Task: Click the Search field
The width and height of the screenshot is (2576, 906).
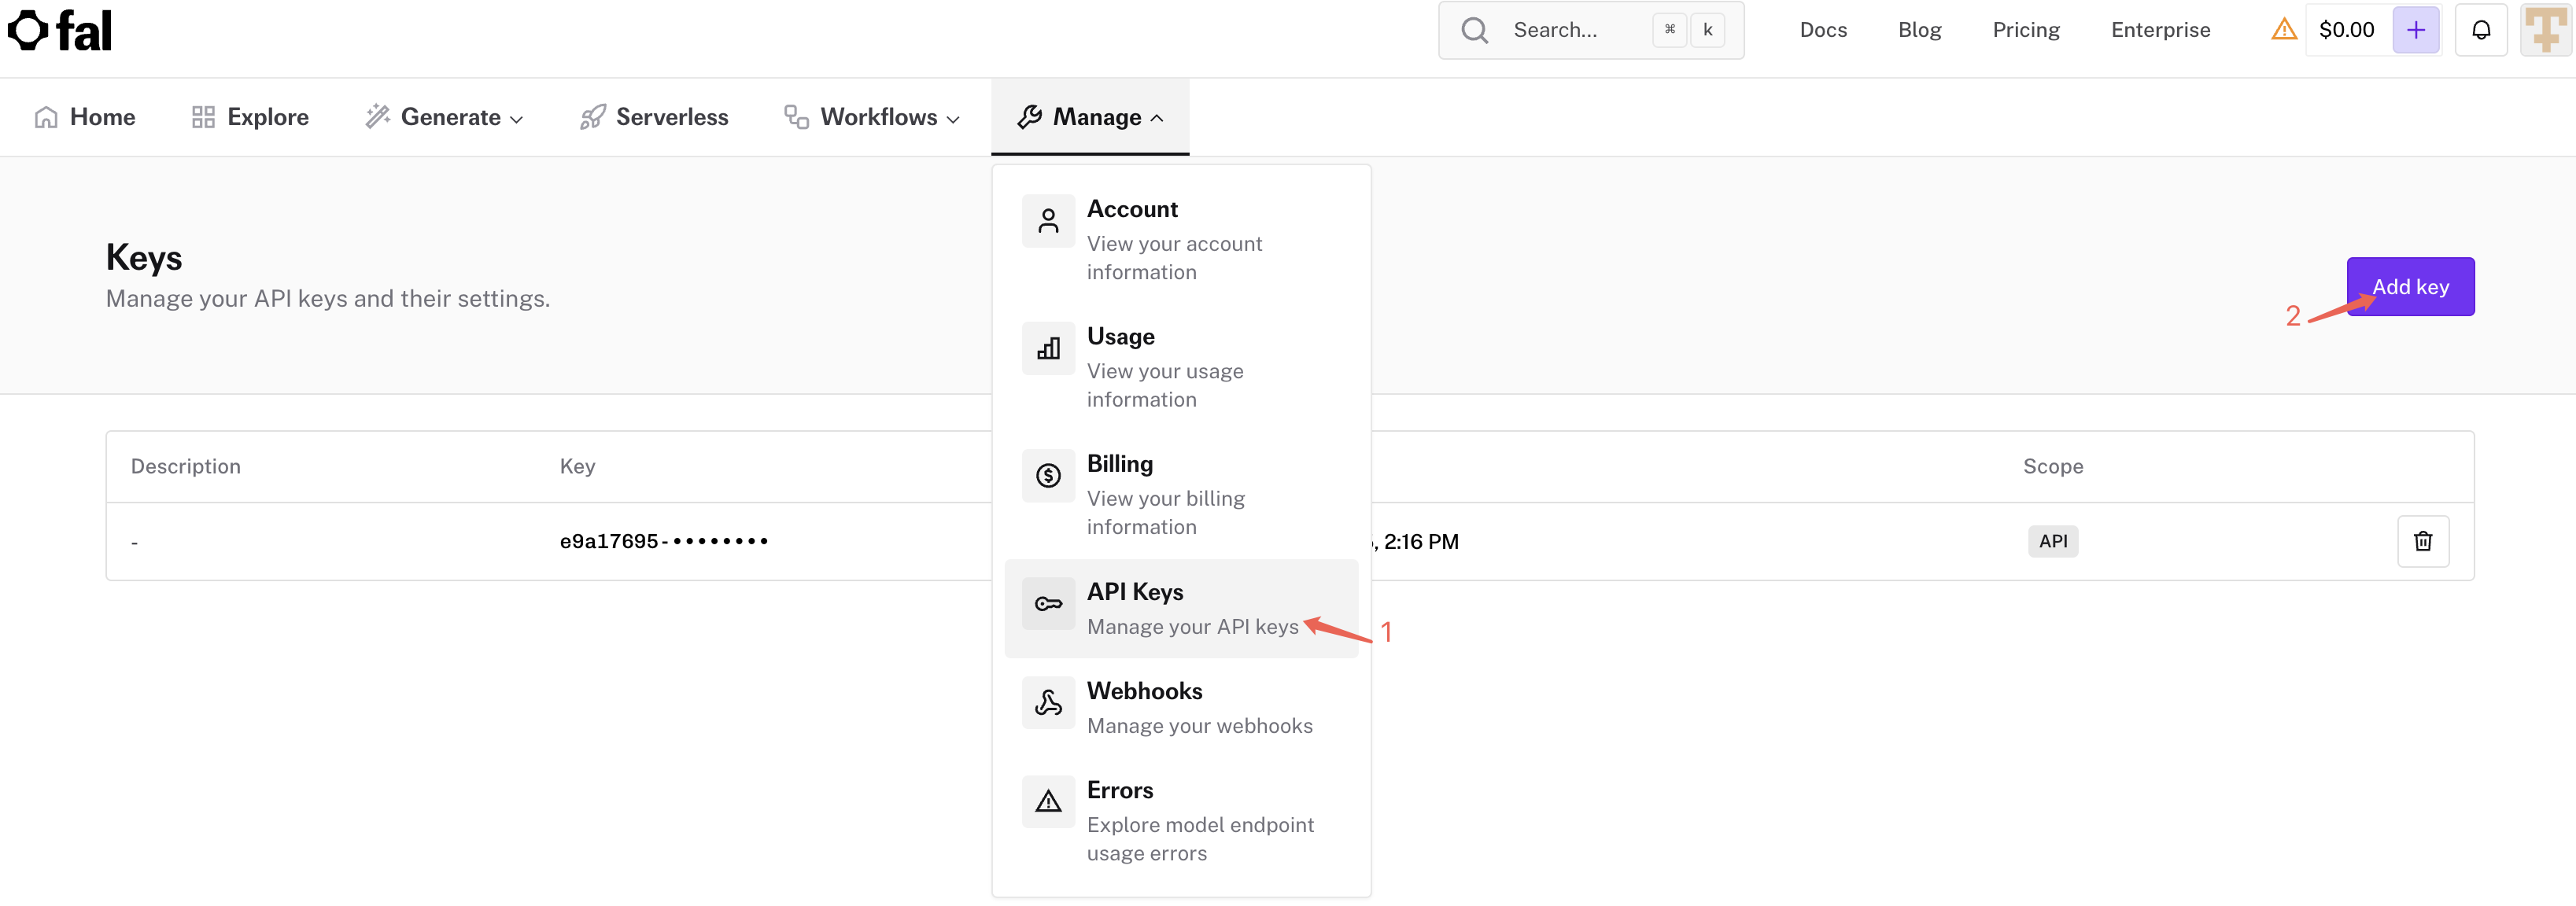Action: pyautogui.click(x=1590, y=30)
